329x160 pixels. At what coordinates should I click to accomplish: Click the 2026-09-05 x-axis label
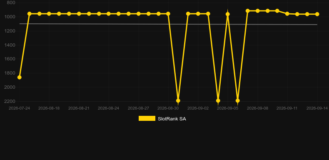pos(228,108)
